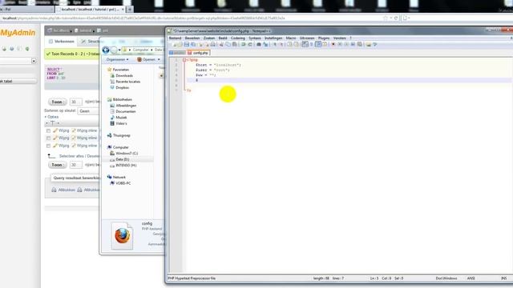The image size is (513, 288).
Task: Select the config.php tab in Notepad++
Action: pos(198,53)
